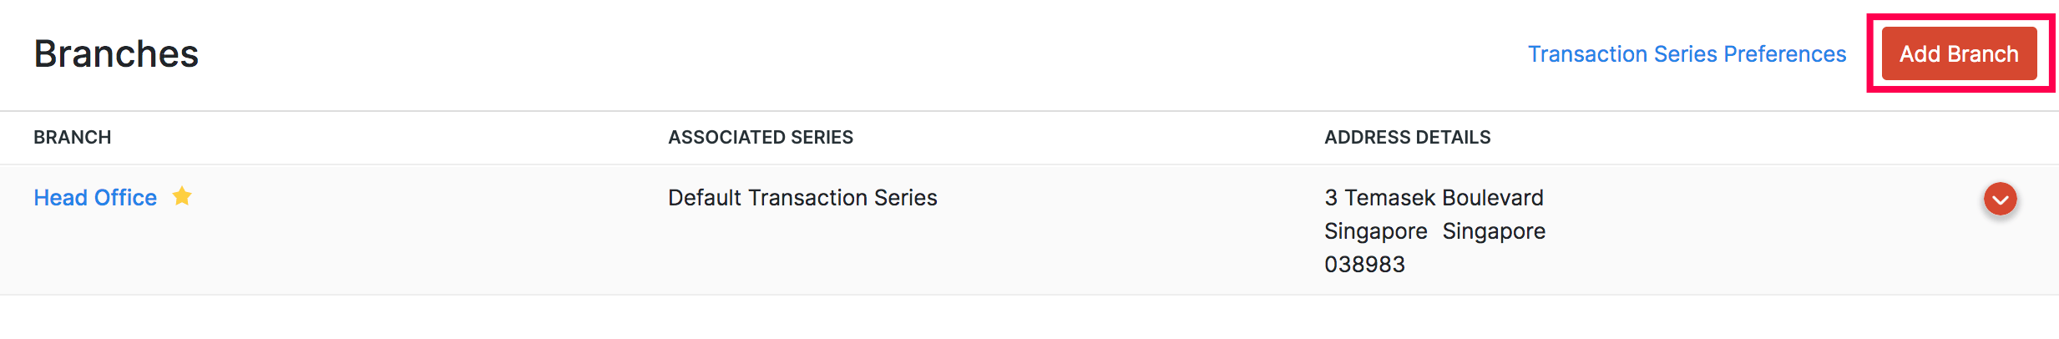Open Transaction Series Preferences link
Screen dimensions: 2059x339
pyautogui.click(x=1687, y=54)
